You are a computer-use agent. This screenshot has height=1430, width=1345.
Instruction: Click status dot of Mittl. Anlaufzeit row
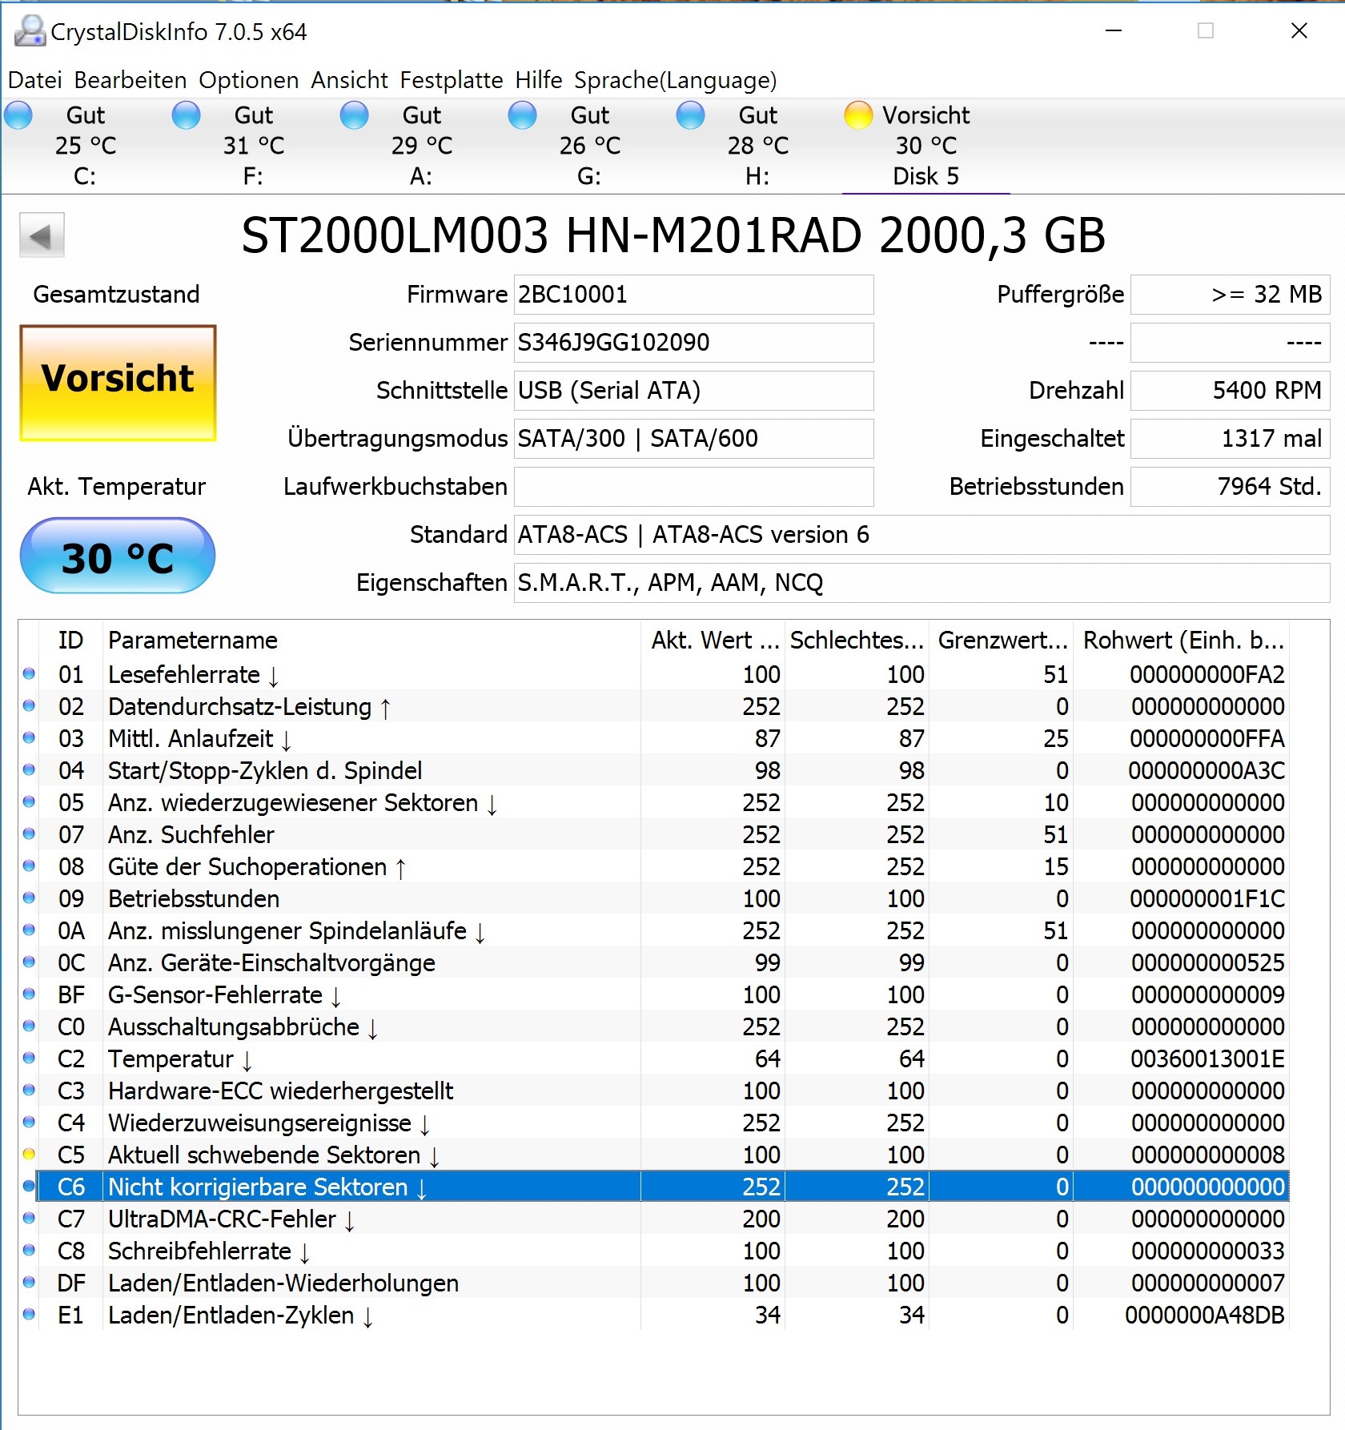[30, 738]
